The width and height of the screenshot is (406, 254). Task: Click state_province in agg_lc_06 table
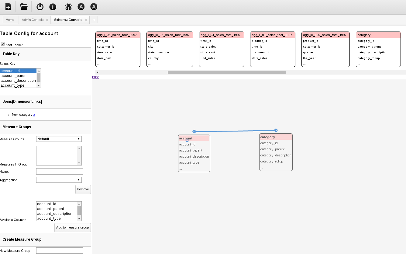(x=158, y=52)
